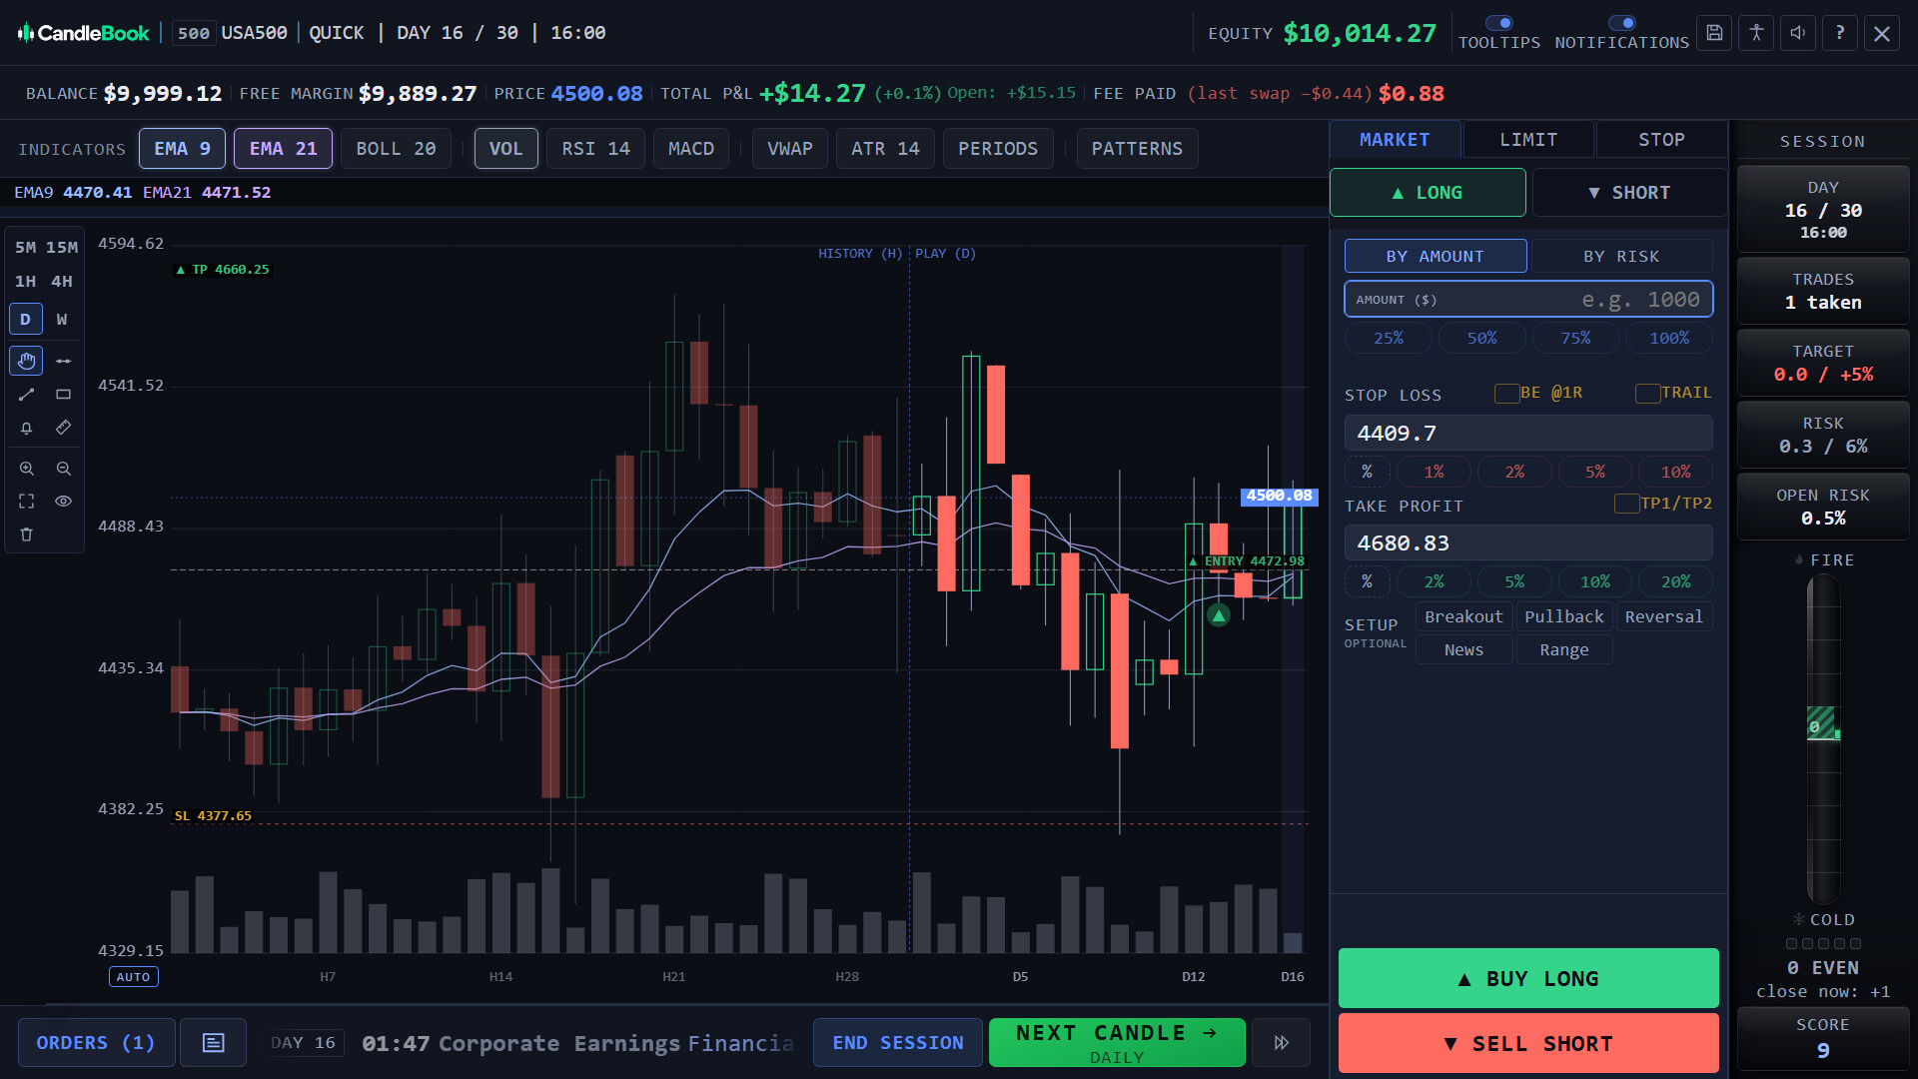Enable the BE @1R checkbox

tap(1506, 394)
